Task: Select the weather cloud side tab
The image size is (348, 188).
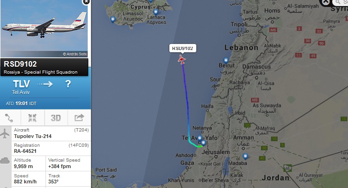Action: point(5,161)
